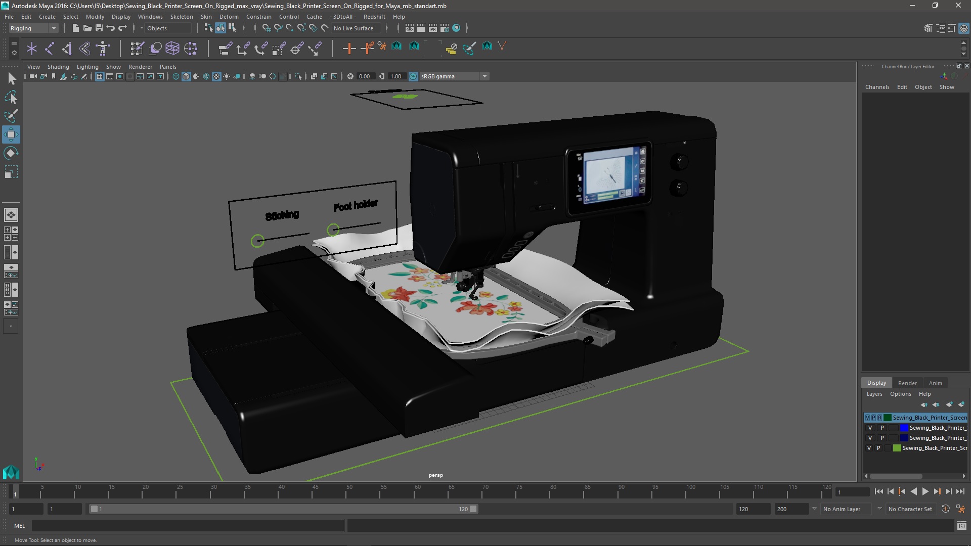Image resolution: width=971 pixels, height=546 pixels.
Task: Expand the sRGB gamma dropdown
Action: [x=484, y=76]
